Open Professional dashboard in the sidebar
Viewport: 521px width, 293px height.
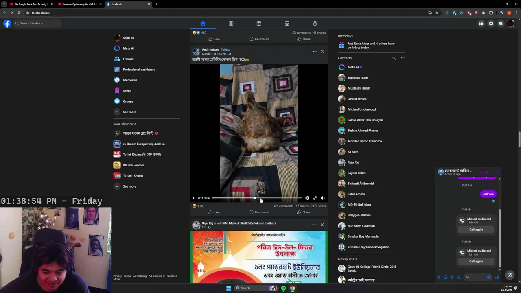click(x=147, y=69)
